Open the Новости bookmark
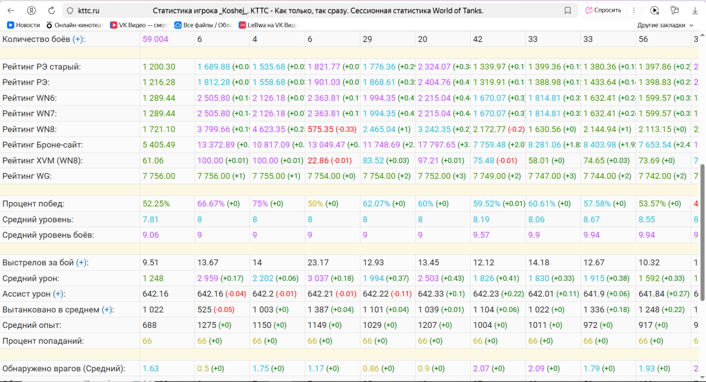 pos(24,25)
